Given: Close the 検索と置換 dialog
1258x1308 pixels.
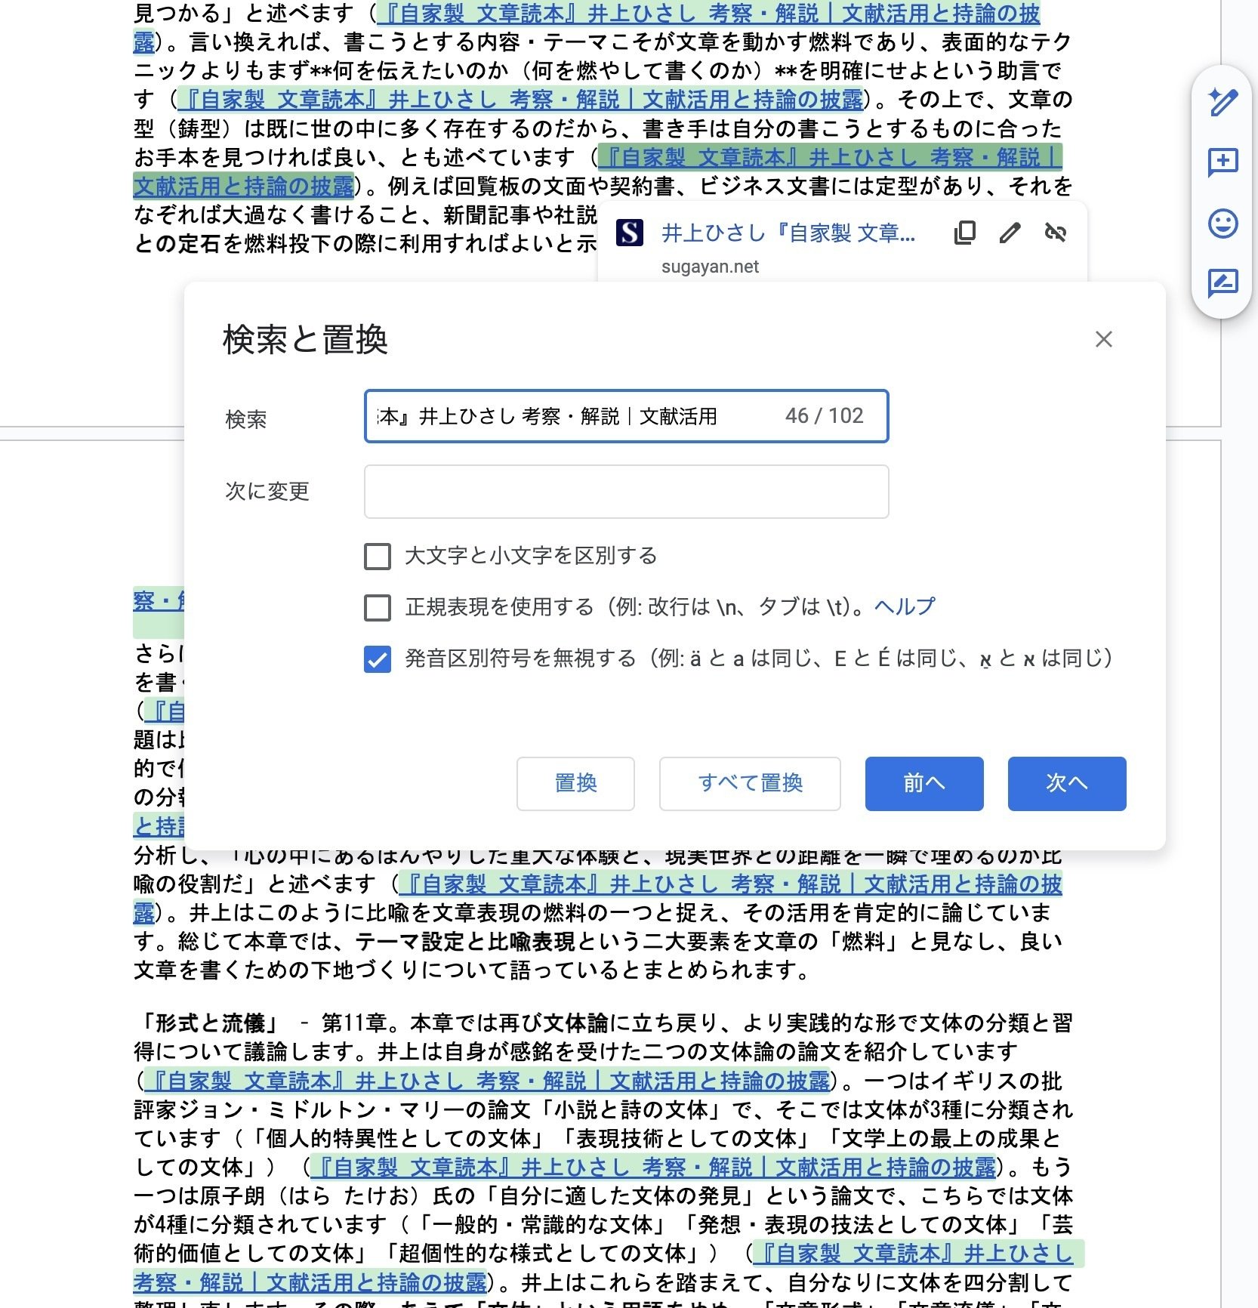Looking at the screenshot, I should click(1103, 340).
